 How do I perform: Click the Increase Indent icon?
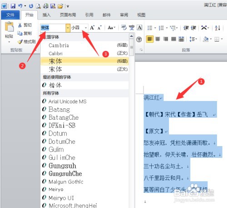pos(193,28)
